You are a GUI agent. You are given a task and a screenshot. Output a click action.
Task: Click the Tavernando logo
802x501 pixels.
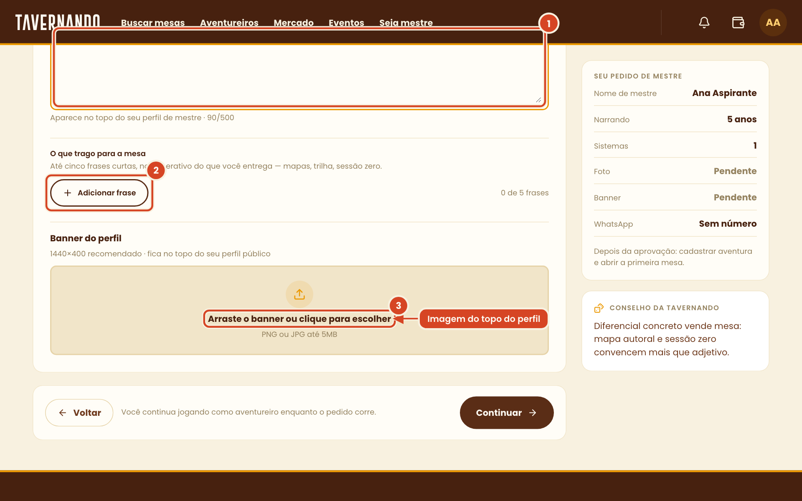[x=58, y=23]
